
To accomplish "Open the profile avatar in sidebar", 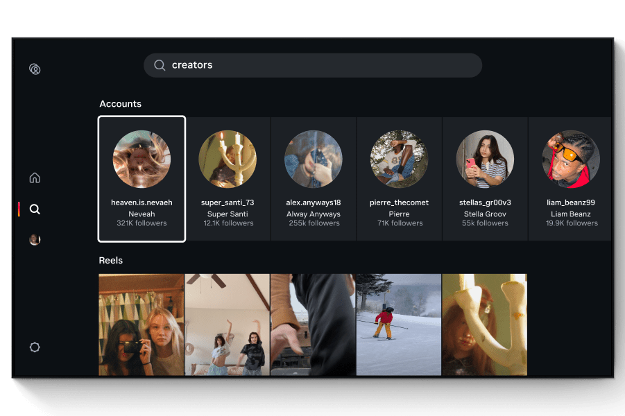I will [35, 239].
